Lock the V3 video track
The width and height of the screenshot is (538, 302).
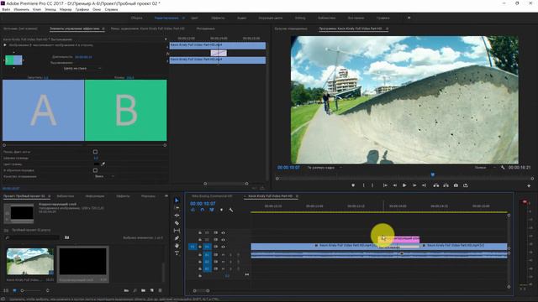click(x=200, y=233)
